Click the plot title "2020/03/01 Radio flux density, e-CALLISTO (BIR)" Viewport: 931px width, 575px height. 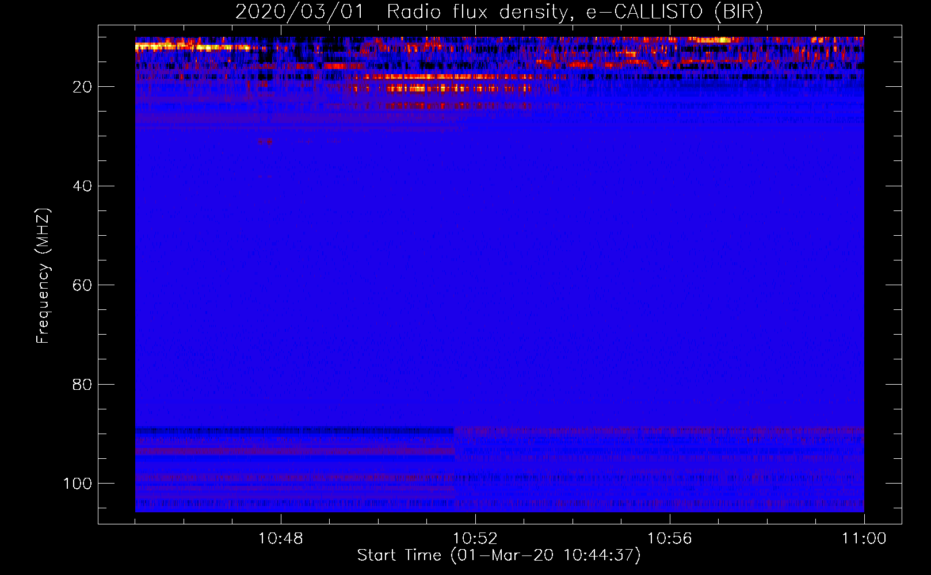click(499, 12)
